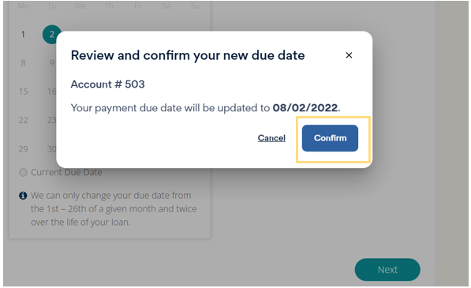The width and height of the screenshot is (471, 288).
Task: Click the Fr weekday column header
Action: click(137, 6)
